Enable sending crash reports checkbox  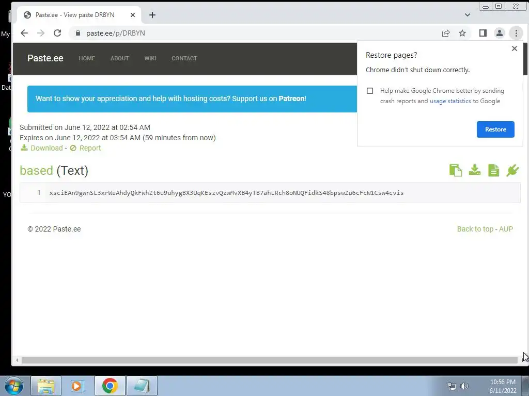coord(370,91)
